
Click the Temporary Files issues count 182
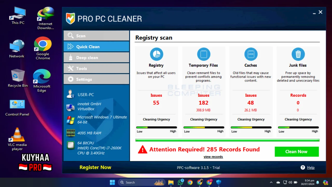[204, 103]
